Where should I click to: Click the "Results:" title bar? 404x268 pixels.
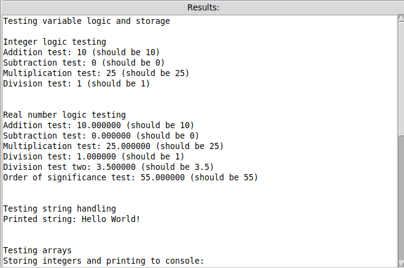pos(202,7)
